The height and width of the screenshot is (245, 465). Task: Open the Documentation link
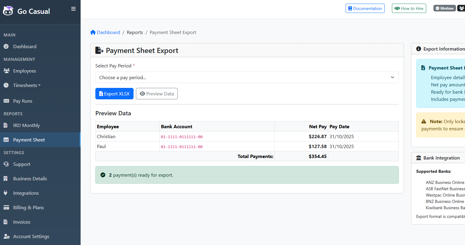pyautogui.click(x=365, y=8)
